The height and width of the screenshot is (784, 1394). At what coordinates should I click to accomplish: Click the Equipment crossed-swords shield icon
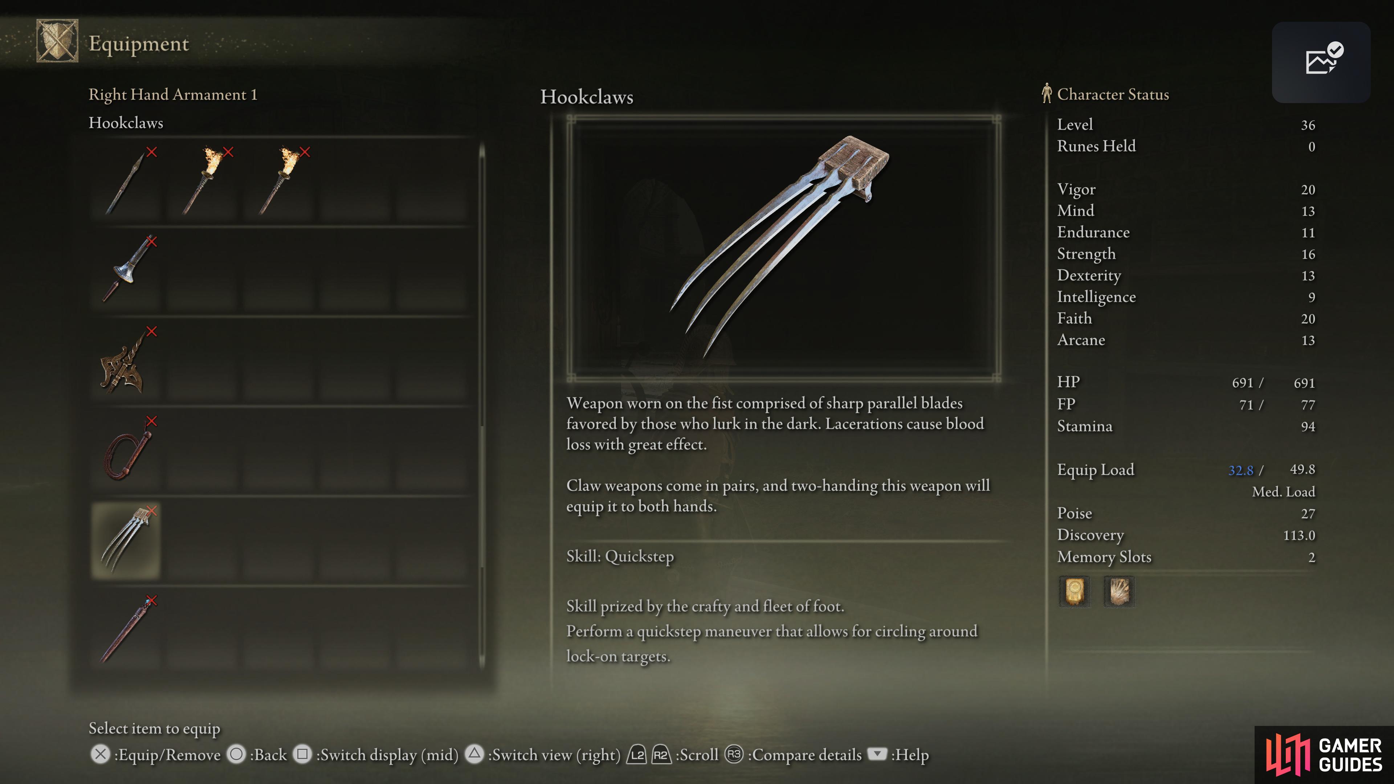tap(57, 41)
